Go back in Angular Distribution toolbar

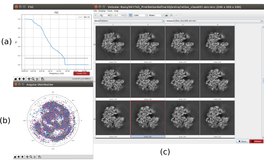coord(18,157)
